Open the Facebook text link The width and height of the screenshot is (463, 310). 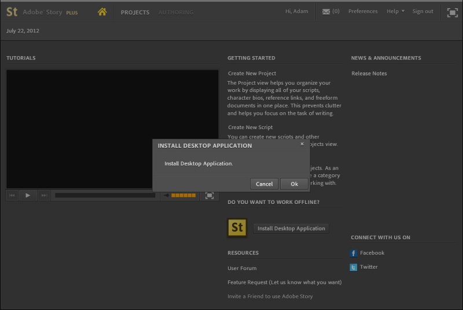(x=372, y=253)
